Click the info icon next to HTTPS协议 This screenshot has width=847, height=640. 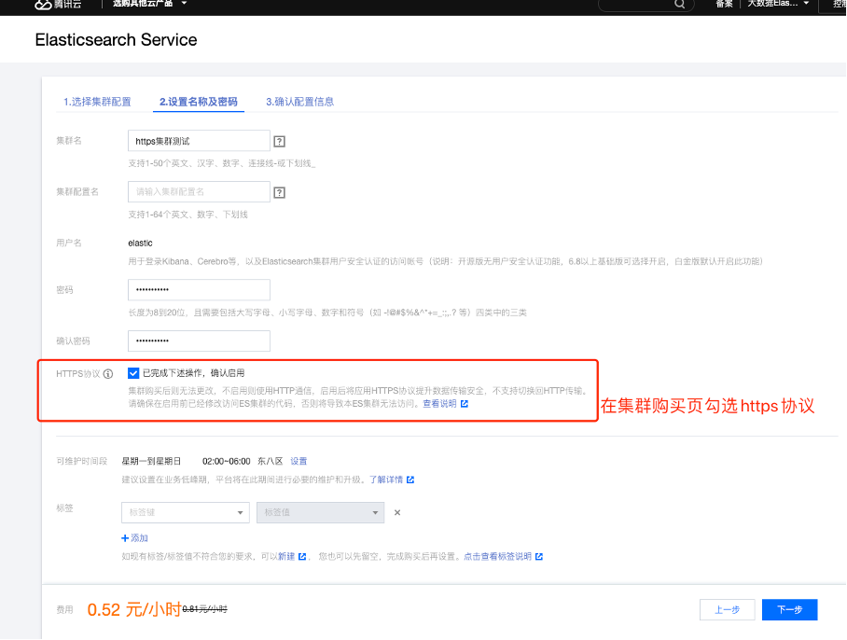click(x=108, y=373)
